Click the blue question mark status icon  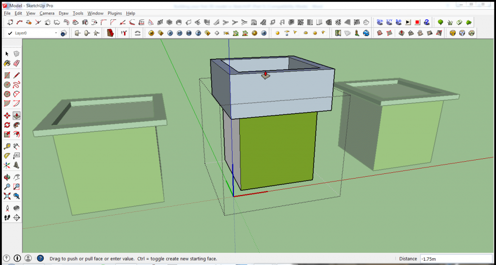(x=40, y=258)
